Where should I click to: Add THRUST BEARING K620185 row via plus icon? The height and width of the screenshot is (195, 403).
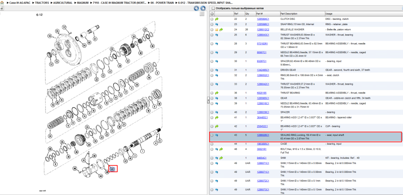[212, 93]
